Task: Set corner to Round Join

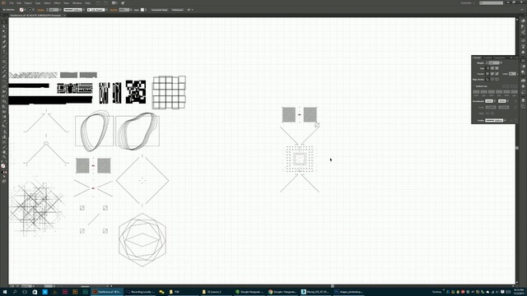Action: (492, 74)
